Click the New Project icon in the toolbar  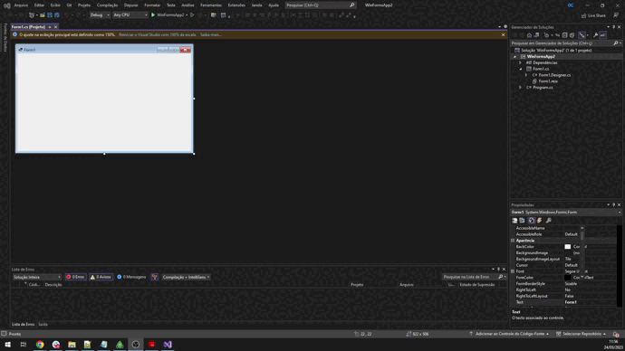(x=32, y=15)
